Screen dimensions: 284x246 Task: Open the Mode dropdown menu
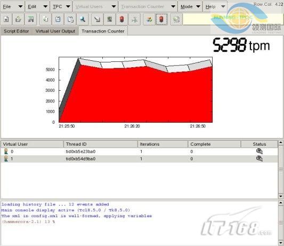190,6
